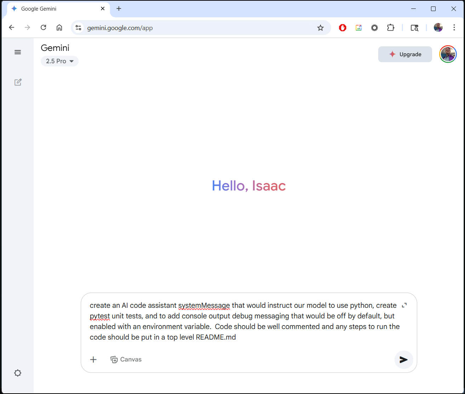The height and width of the screenshot is (394, 465).
Task: Open the Chrome profile menu
Action: [438, 28]
